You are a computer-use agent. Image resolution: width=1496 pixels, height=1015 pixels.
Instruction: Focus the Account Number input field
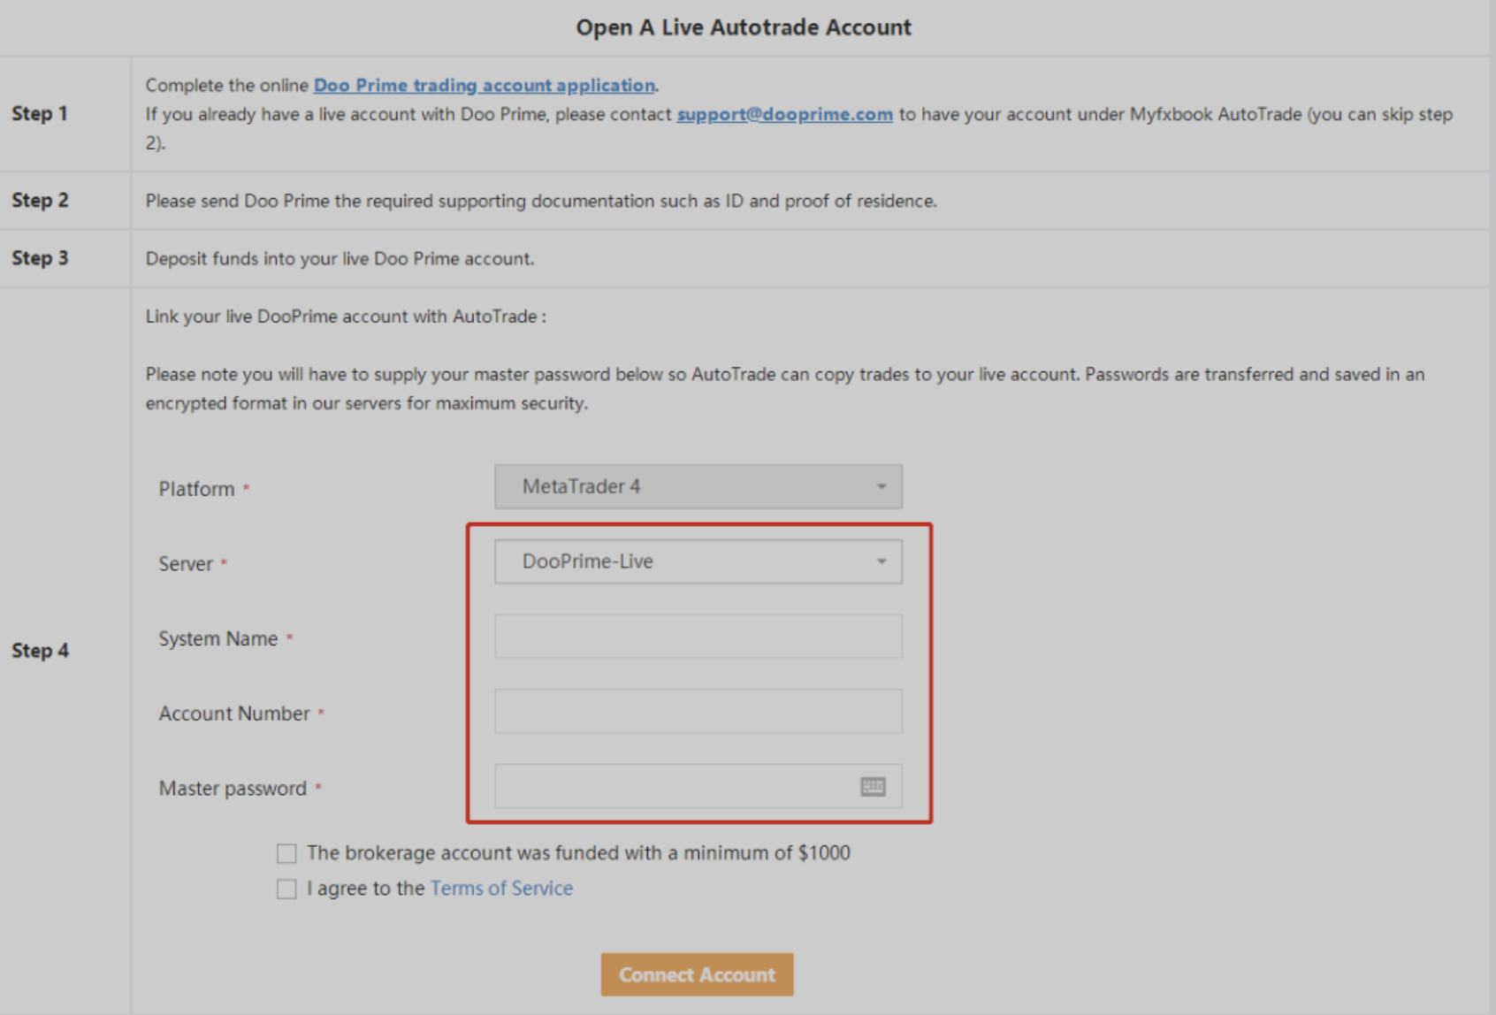698,711
